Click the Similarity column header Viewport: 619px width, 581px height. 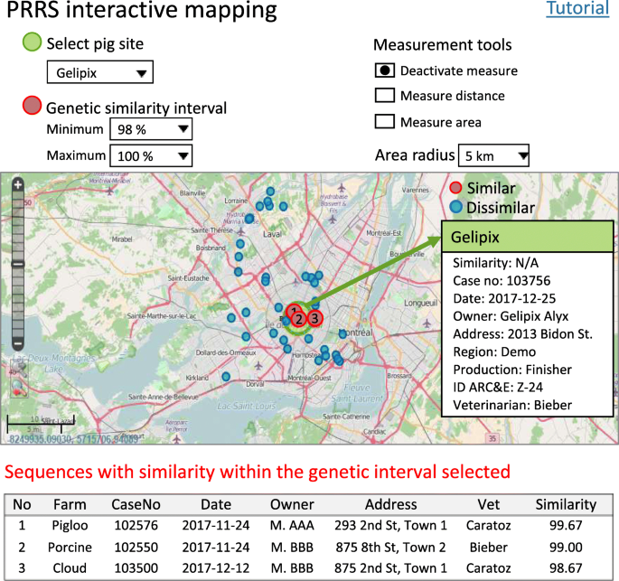566,504
